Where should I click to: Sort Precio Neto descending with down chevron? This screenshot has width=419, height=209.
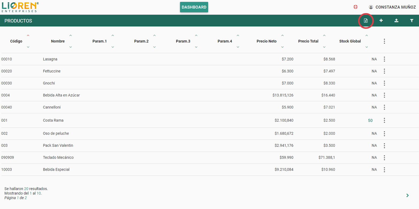282,47
